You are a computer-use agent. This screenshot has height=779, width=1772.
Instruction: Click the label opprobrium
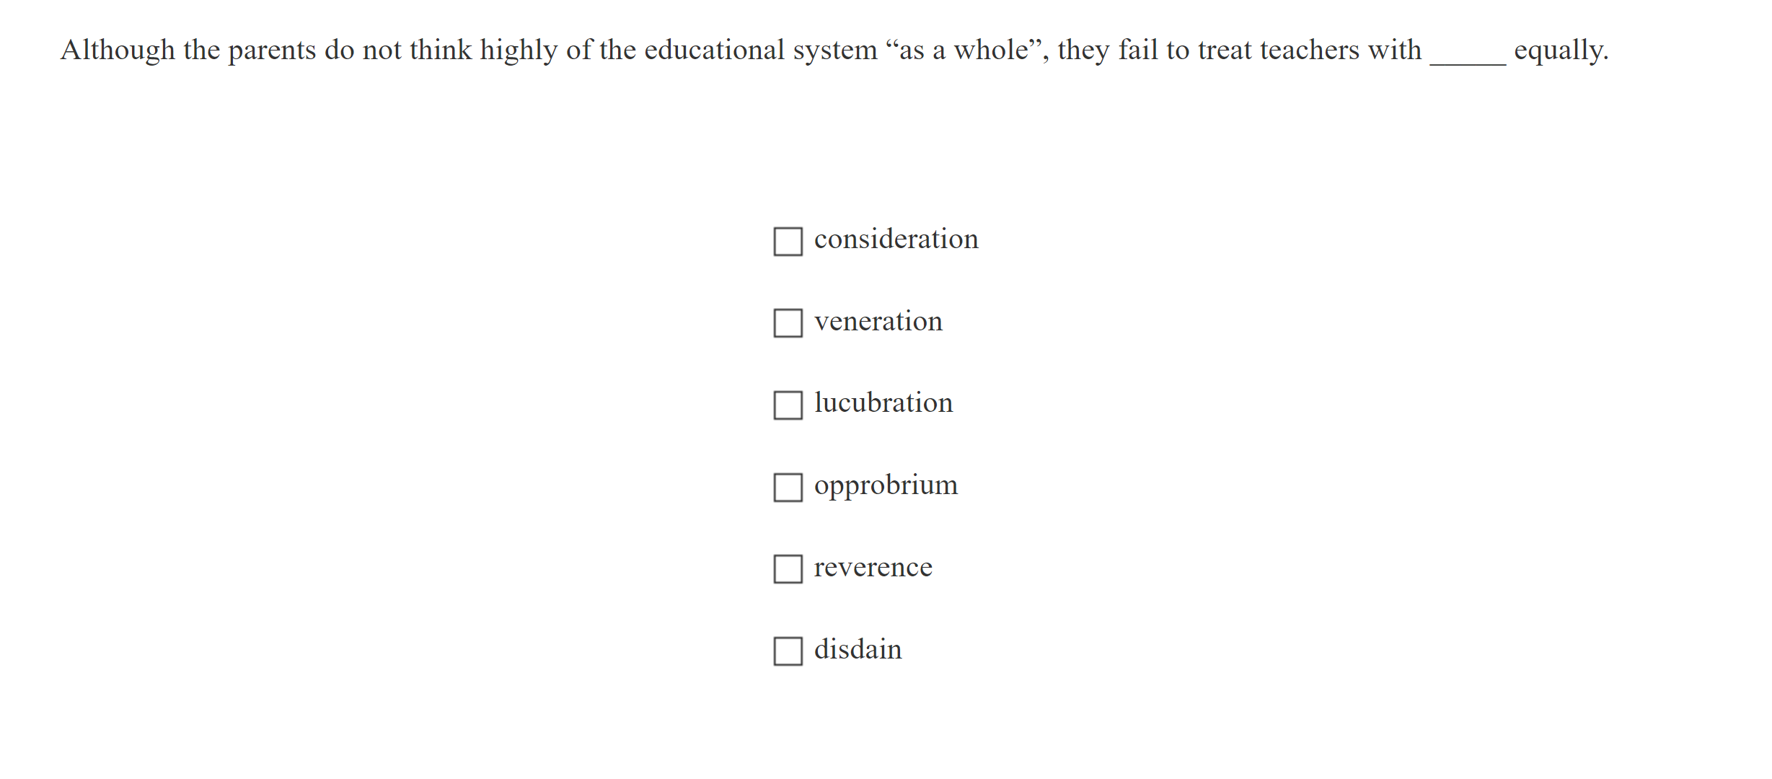886,485
